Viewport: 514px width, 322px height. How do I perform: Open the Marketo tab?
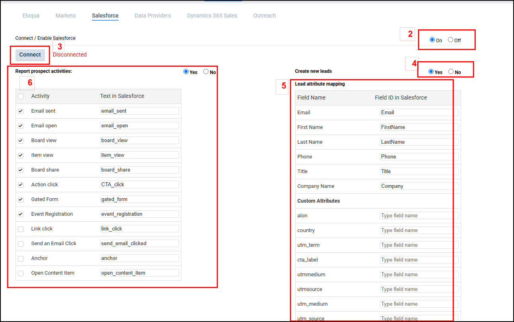66,16
